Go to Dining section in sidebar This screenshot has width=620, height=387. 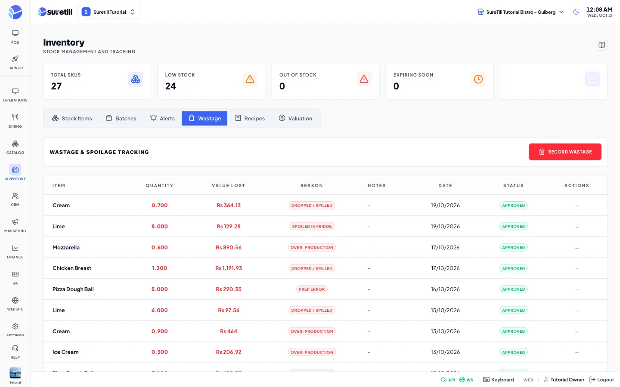15,121
